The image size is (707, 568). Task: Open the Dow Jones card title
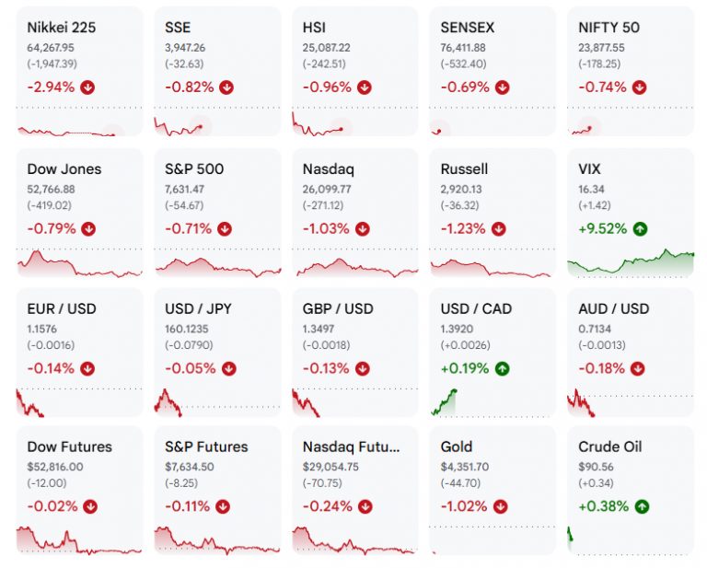[x=64, y=169]
